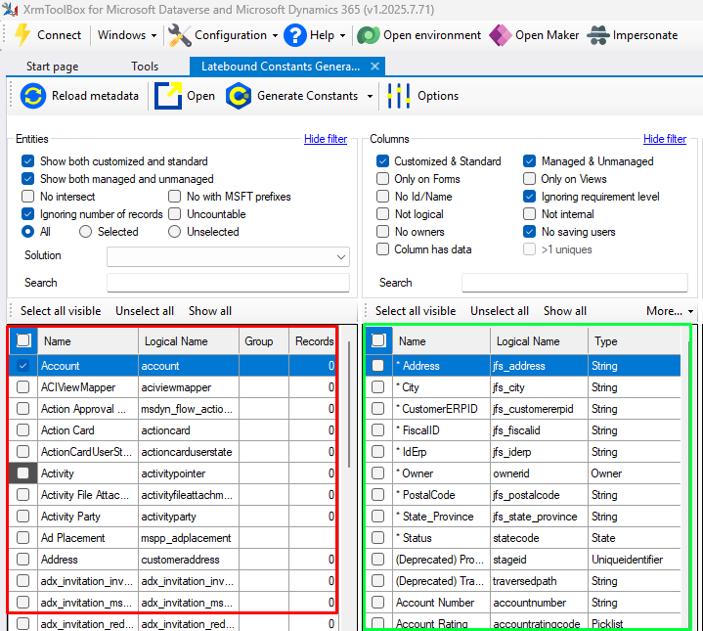Uncheck Show both customized and standard
Image resolution: width=703 pixels, height=631 pixels.
(27, 161)
